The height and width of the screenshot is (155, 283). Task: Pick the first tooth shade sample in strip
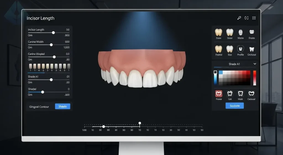click(x=31, y=66)
